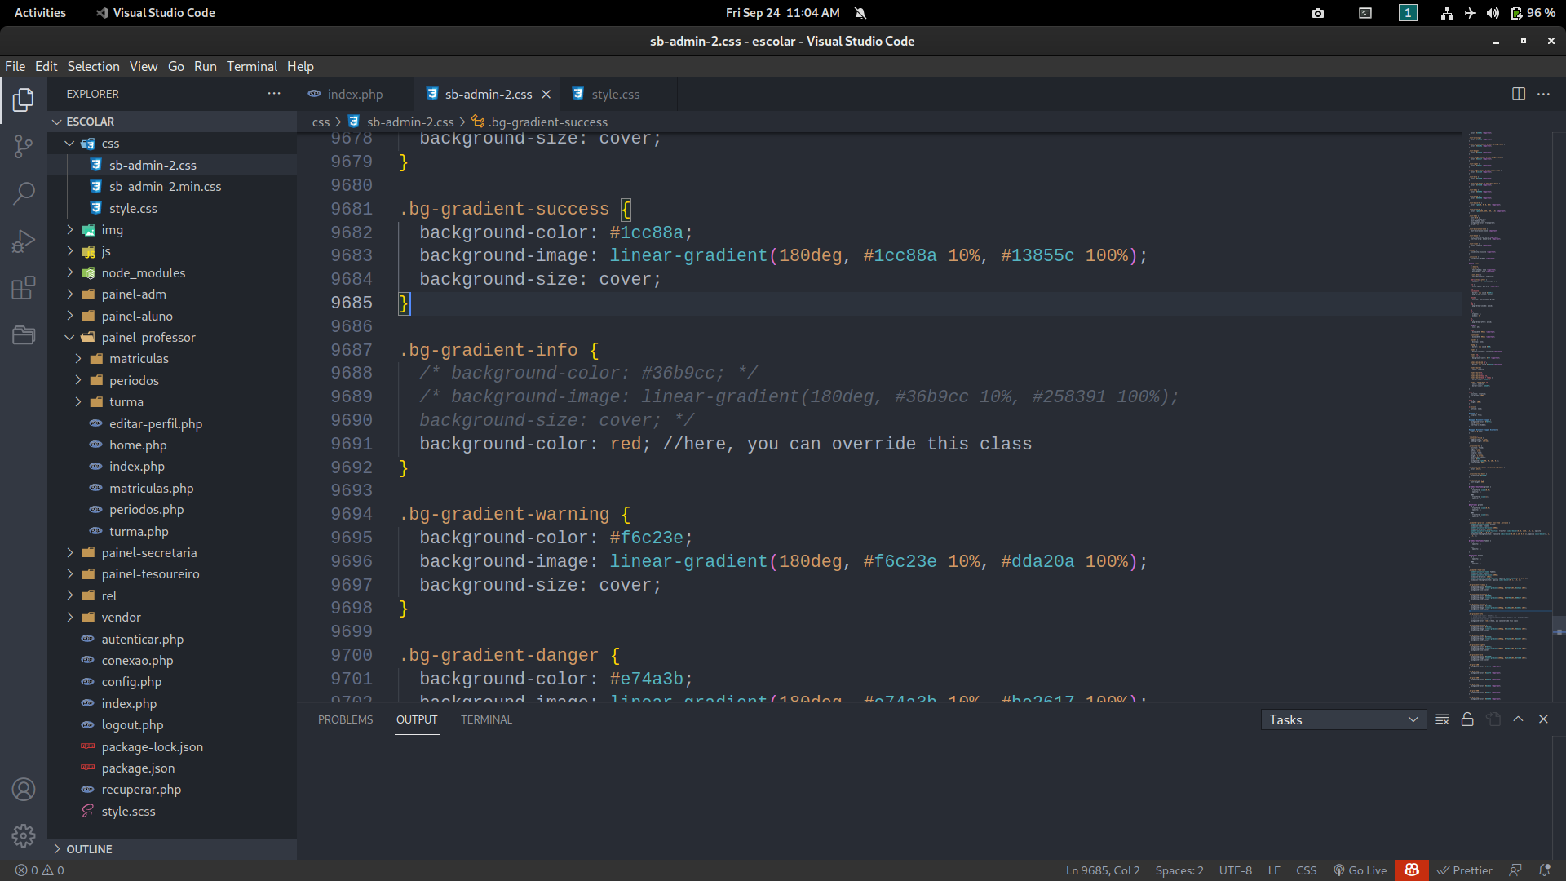The height and width of the screenshot is (881, 1566).
Task: Open system volume indicator
Action: (1493, 13)
